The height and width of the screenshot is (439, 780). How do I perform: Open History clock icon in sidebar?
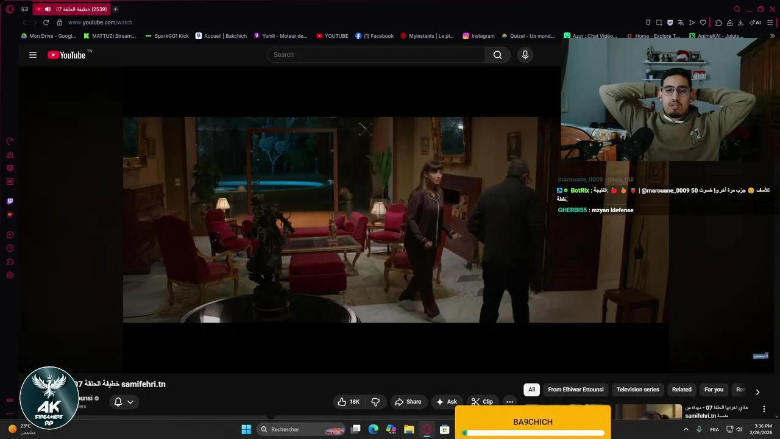tap(10, 248)
